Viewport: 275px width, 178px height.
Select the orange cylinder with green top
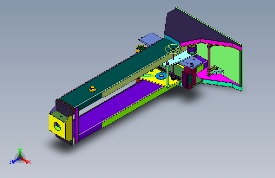(140, 48)
